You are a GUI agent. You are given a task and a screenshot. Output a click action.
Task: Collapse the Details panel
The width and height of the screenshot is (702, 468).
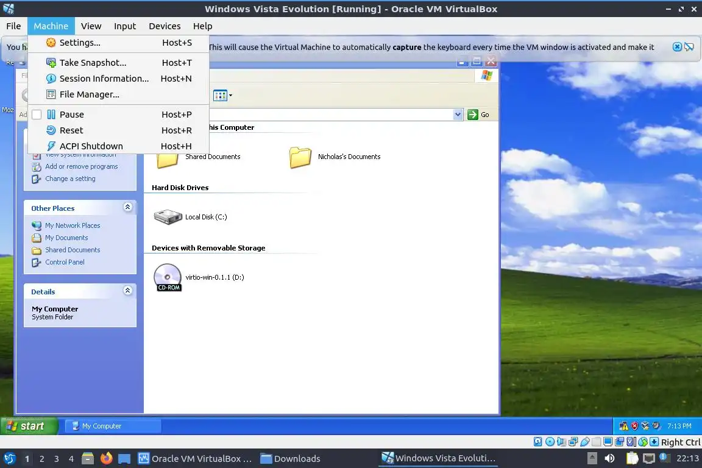coord(127,291)
